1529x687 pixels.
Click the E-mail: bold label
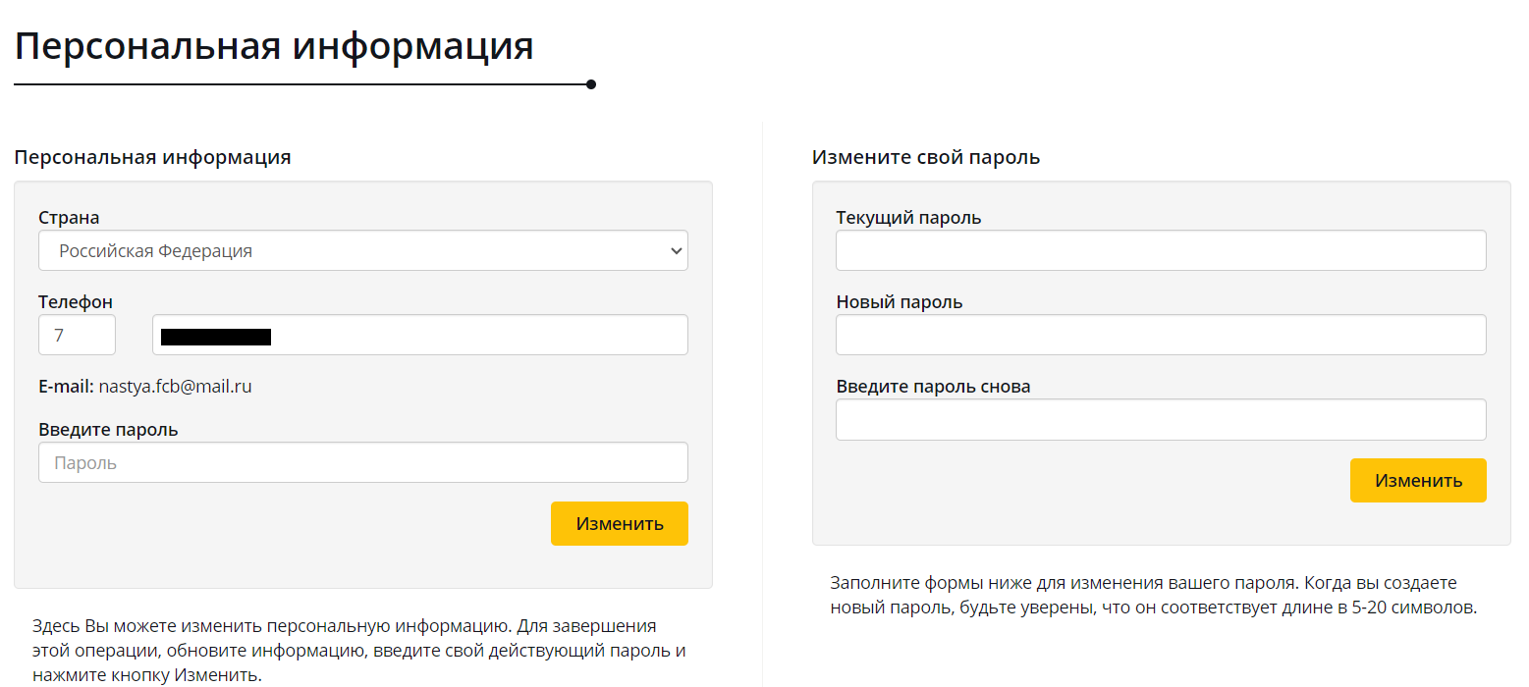[x=66, y=387]
